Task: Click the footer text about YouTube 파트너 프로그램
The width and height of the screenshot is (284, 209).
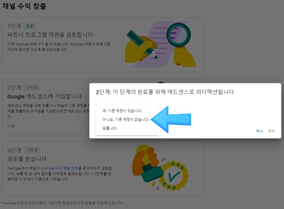Action: [62, 203]
